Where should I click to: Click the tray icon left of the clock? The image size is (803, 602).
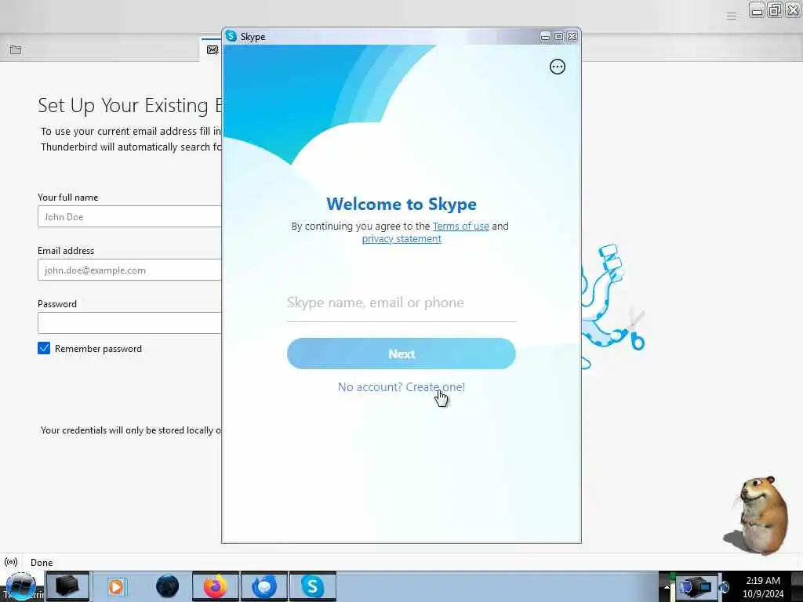pyautogui.click(x=724, y=586)
